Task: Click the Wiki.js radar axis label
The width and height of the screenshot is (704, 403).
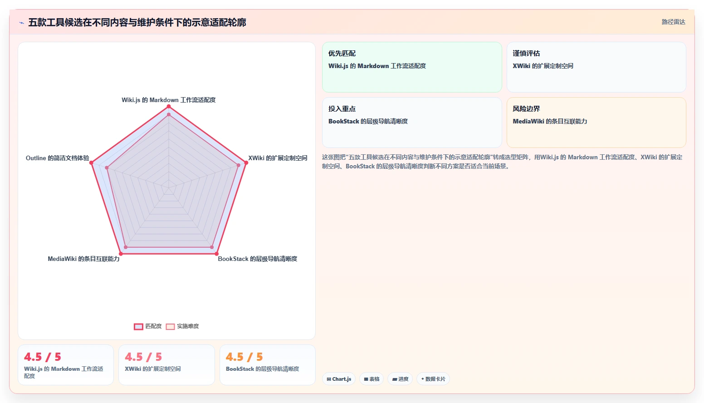Action: [x=169, y=100]
